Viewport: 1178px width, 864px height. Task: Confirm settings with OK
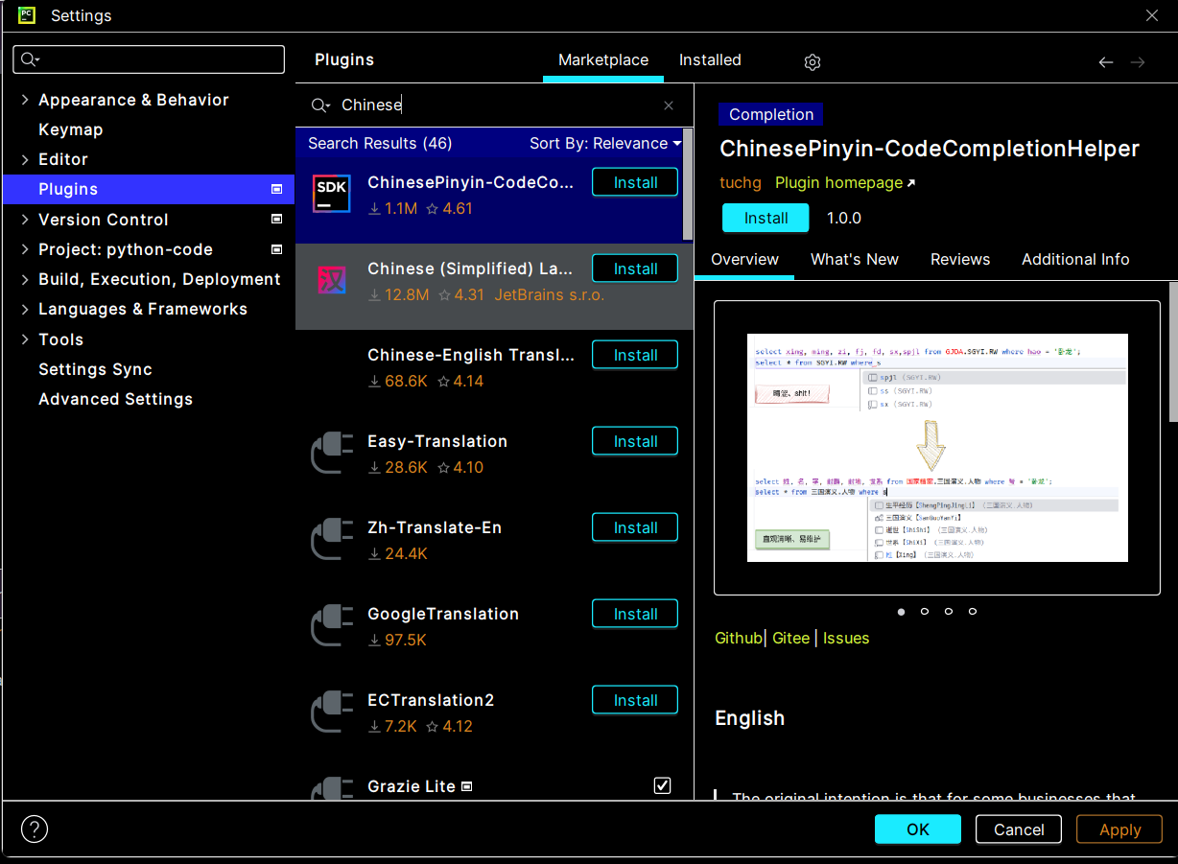(918, 829)
